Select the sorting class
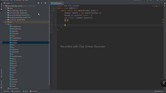The image size is (166, 93). click(14, 84)
